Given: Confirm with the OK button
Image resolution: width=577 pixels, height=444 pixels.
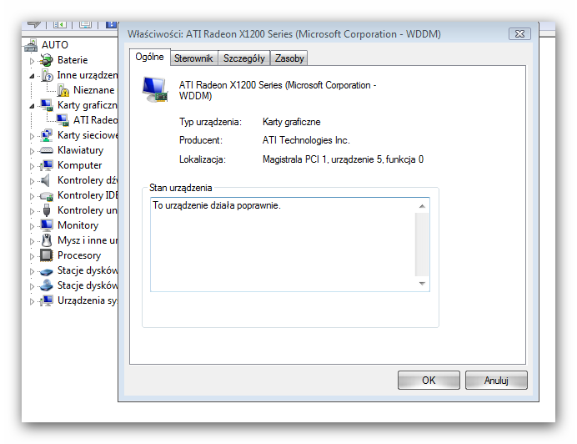Looking at the screenshot, I should tap(429, 381).
